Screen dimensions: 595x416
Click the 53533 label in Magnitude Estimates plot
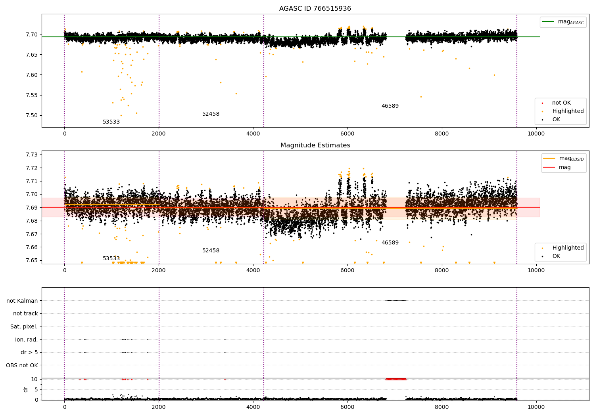pos(111,259)
